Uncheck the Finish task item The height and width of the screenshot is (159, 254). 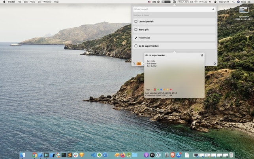click(x=136, y=38)
